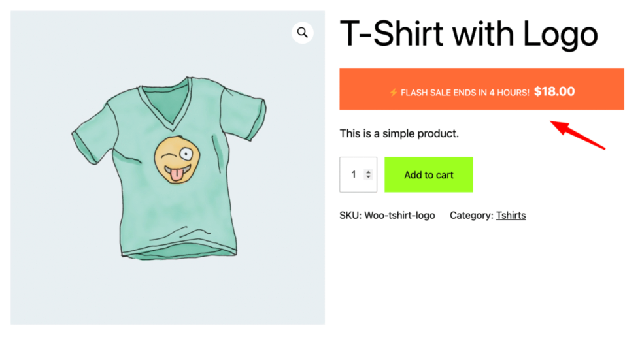Increase quantity with the up arrow
The height and width of the screenshot is (339, 640).
369,172
